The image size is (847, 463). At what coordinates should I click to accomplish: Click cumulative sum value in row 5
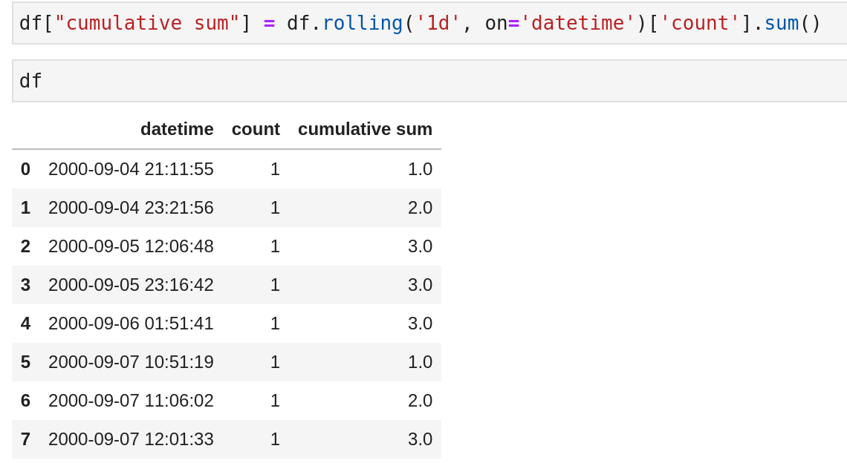coord(421,362)
